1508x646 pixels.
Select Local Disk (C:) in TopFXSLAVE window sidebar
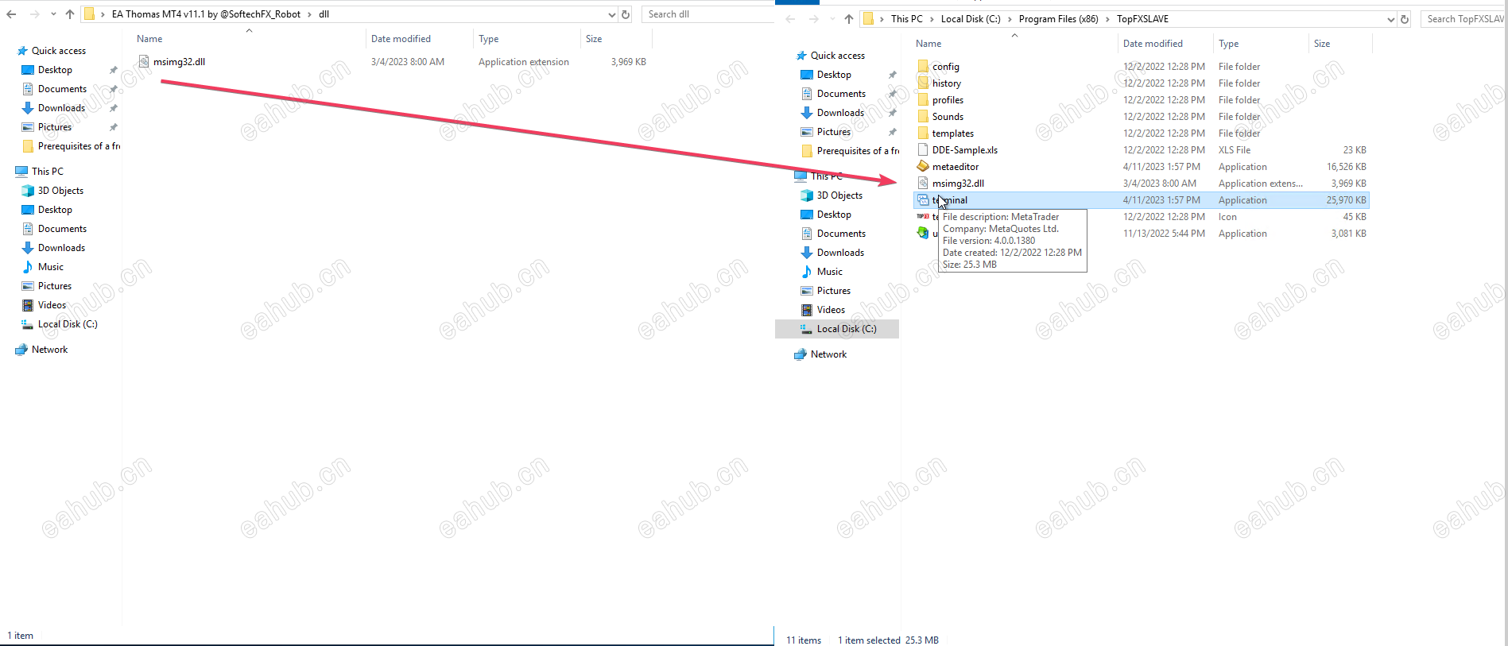pos(846,329)
